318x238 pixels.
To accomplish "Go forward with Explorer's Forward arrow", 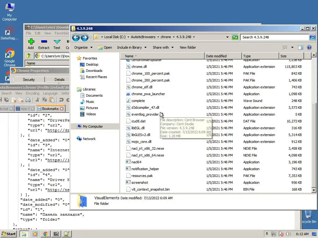I will (84, 37).
